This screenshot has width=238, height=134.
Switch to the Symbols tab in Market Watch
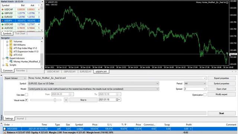click(x=7, y=33)
